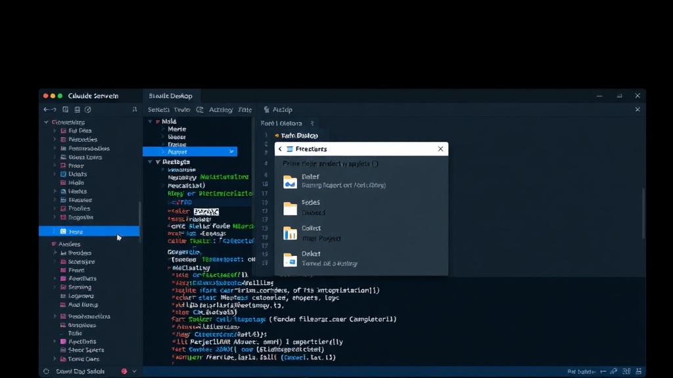Switch to the Blaulle Deskop tab
This screenshot has height=378, width=673.
pyautogui.click(x=170, y=96)
